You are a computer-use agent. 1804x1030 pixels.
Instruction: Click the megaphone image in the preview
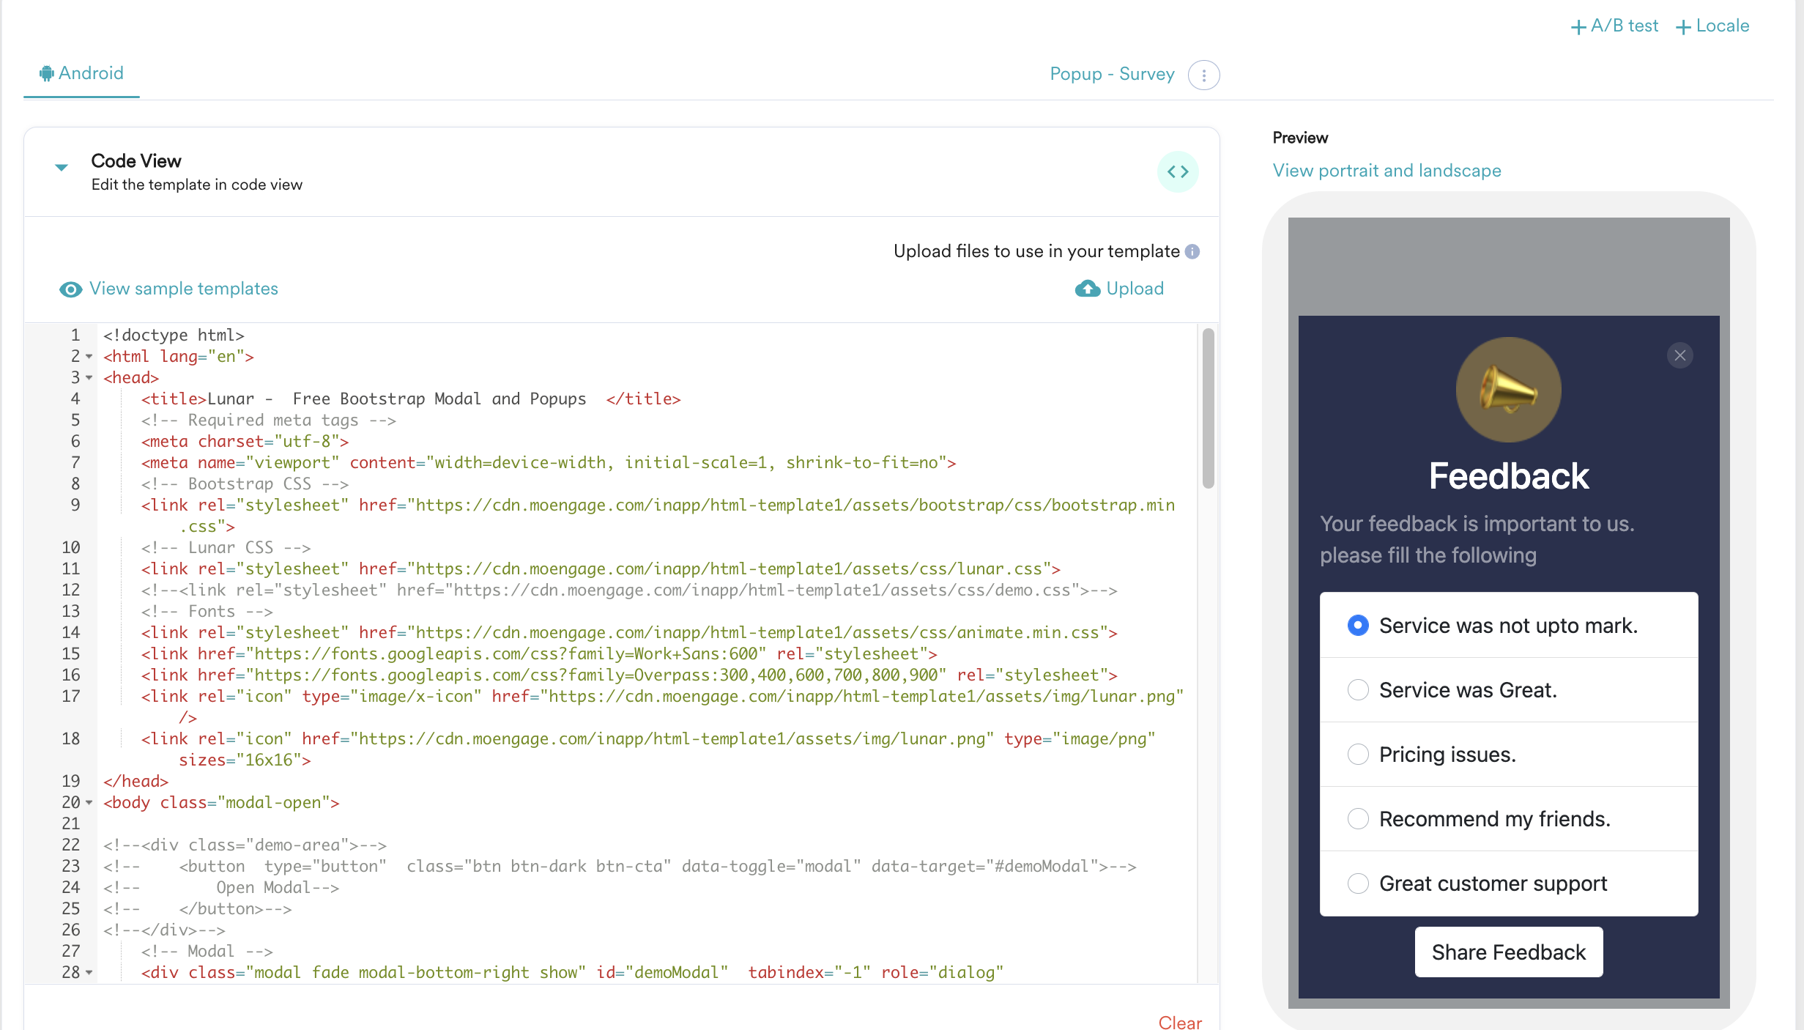[1508, 390]
